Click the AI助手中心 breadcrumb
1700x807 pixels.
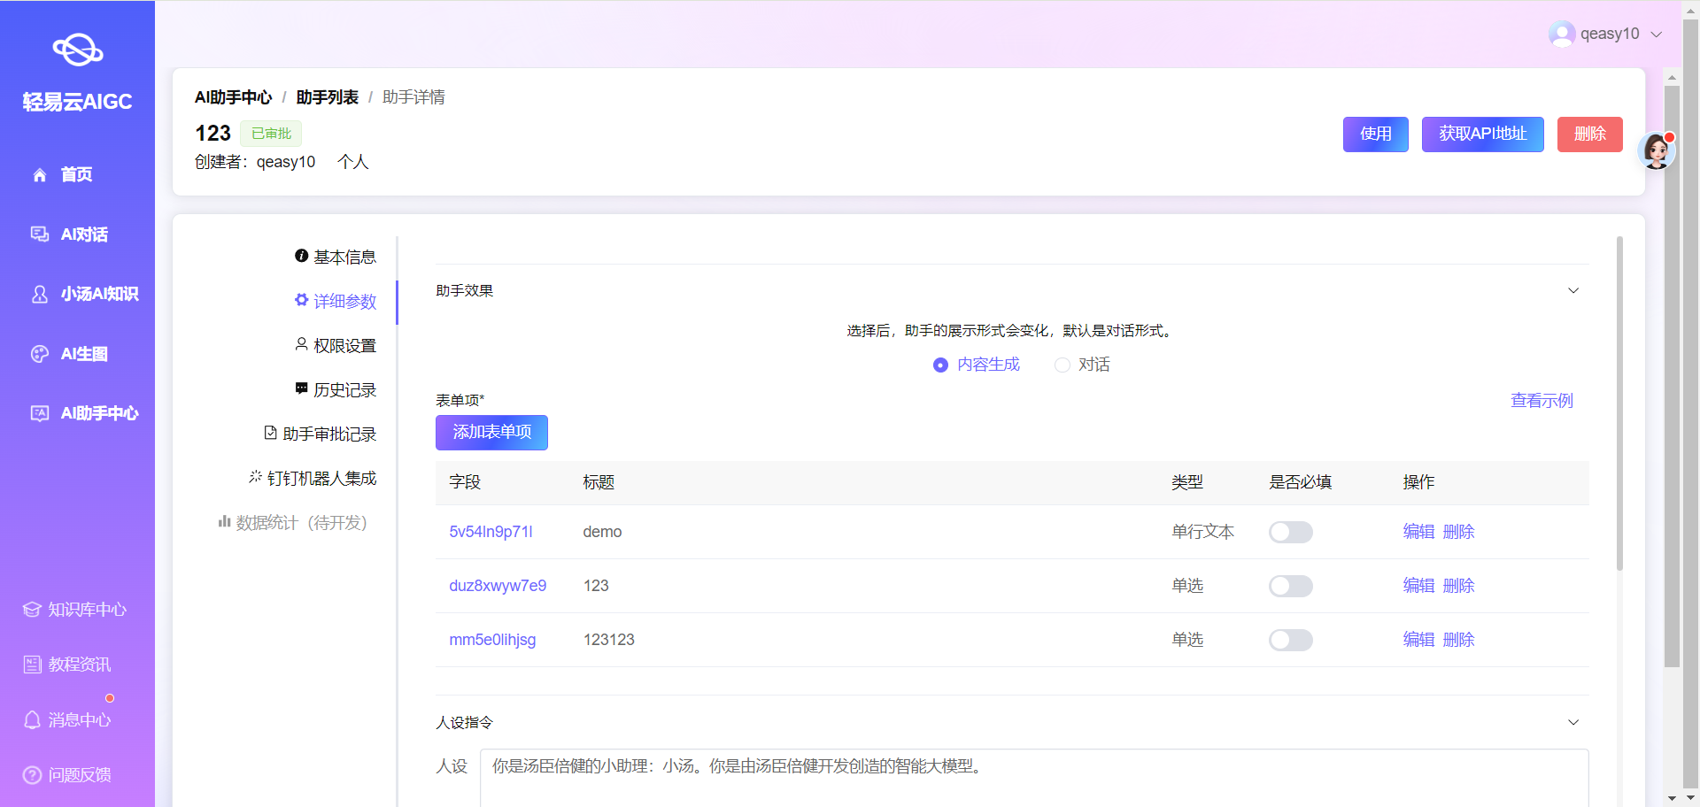234,97
